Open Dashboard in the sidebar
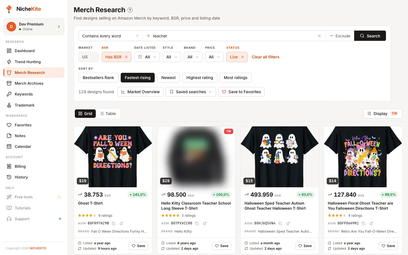This screenshot has height=255, width=408. pos(34,51)
